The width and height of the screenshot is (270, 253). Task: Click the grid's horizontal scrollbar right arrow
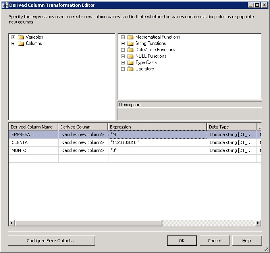coord(258,223)
